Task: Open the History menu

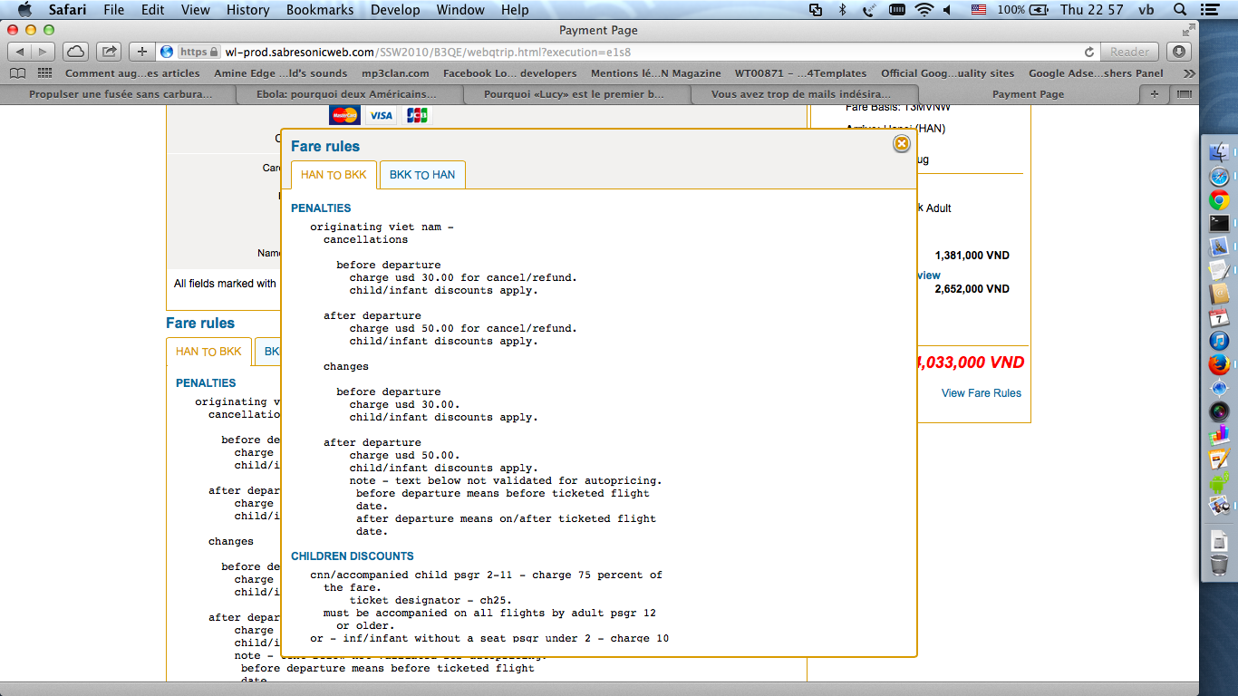Action: tap(248, 10)
